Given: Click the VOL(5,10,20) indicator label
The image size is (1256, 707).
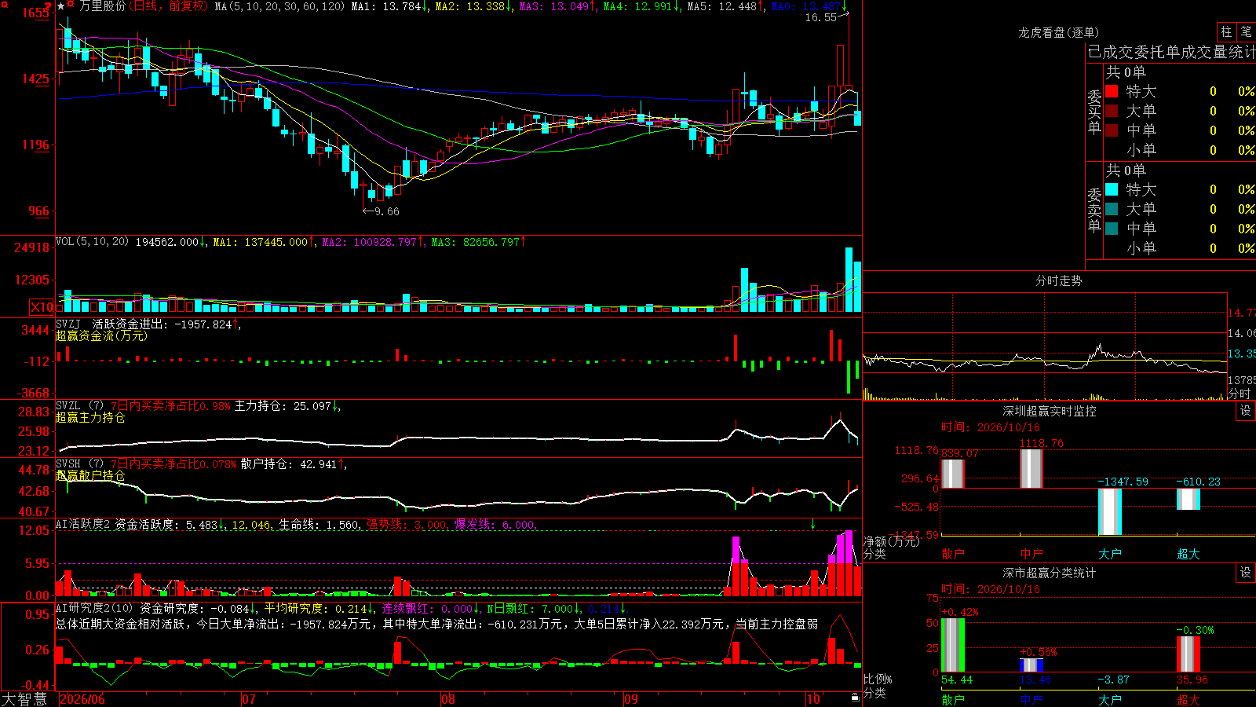Looking at the screenshot, I should pyautogui.click(x=92, y=242).
